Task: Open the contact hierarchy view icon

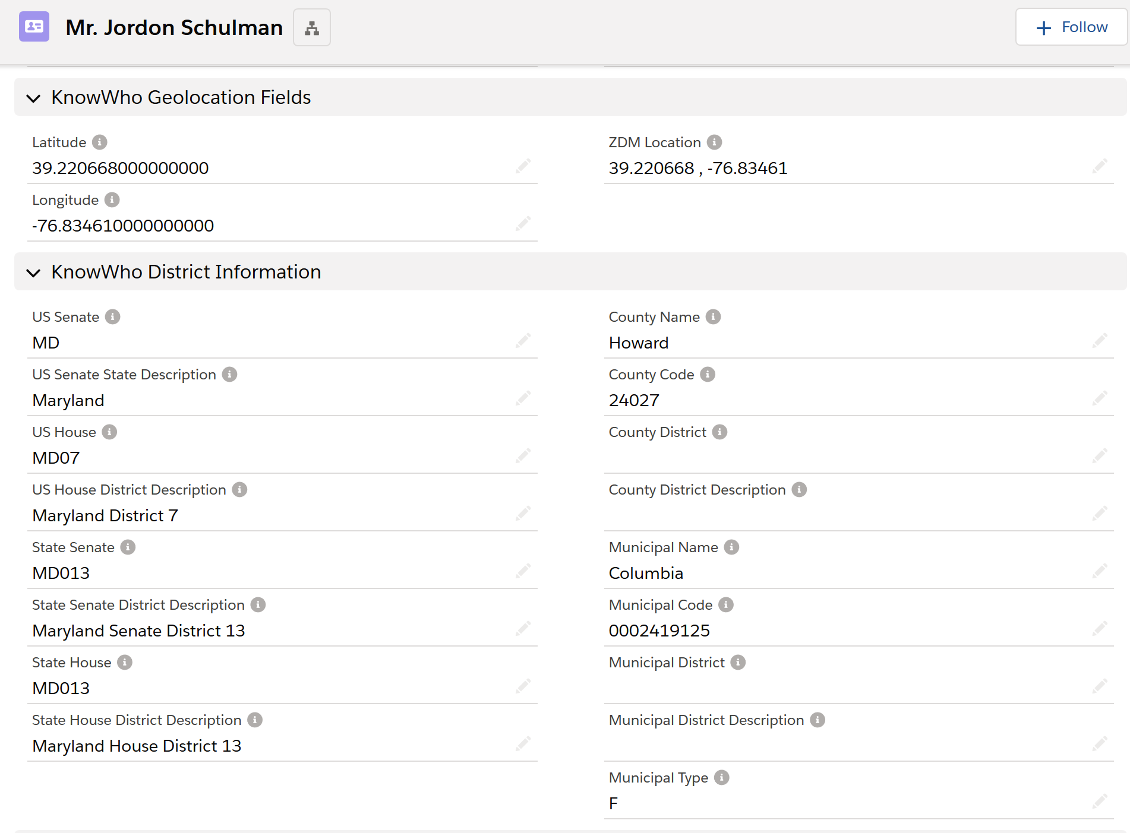Action: tap(311, 28)
